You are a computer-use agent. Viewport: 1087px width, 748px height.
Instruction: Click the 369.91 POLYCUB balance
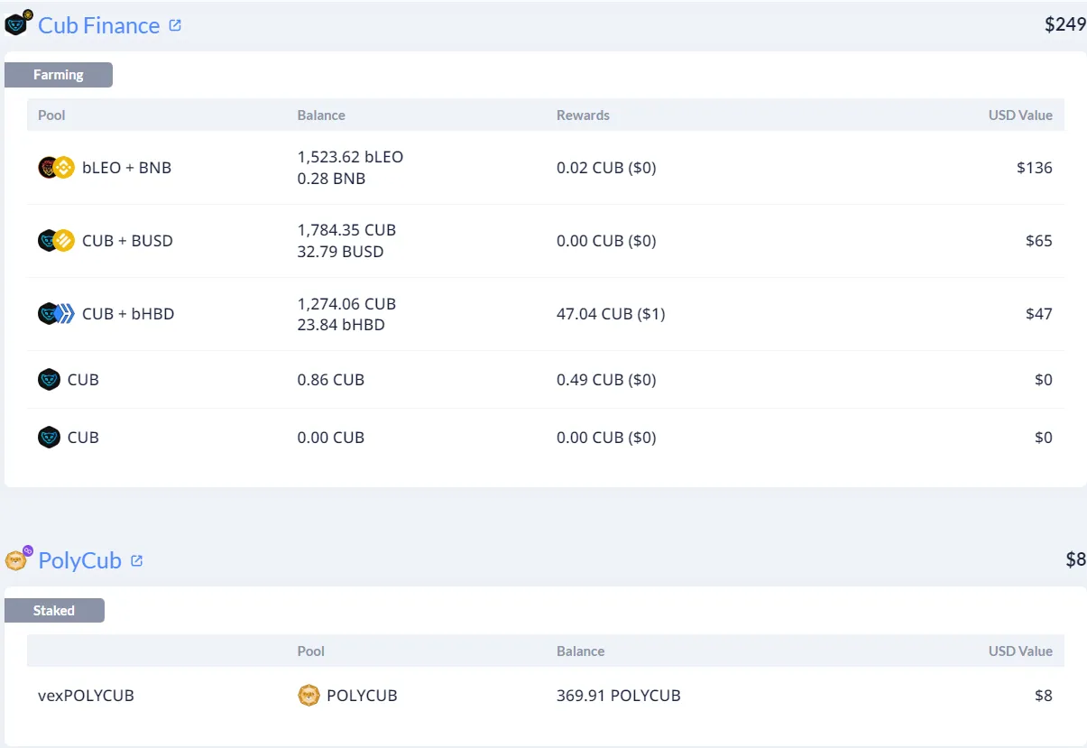[x=619, y=696]
